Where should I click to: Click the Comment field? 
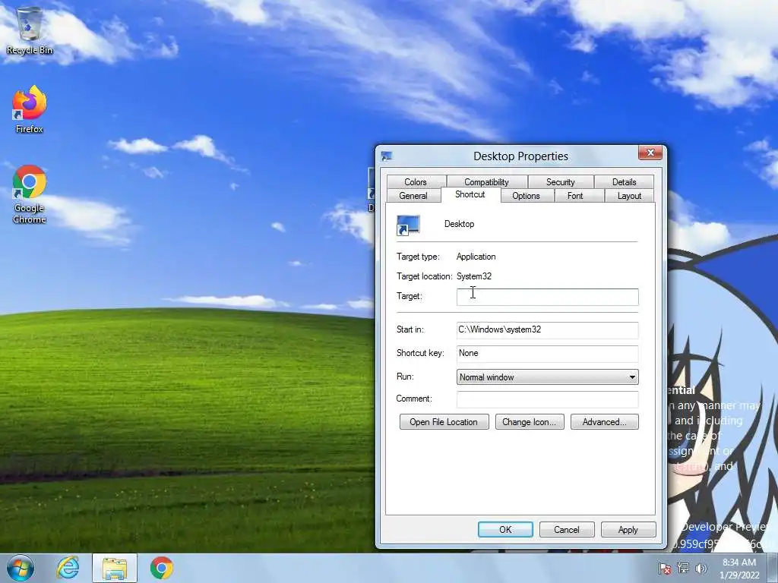click(x=547, y=399)
